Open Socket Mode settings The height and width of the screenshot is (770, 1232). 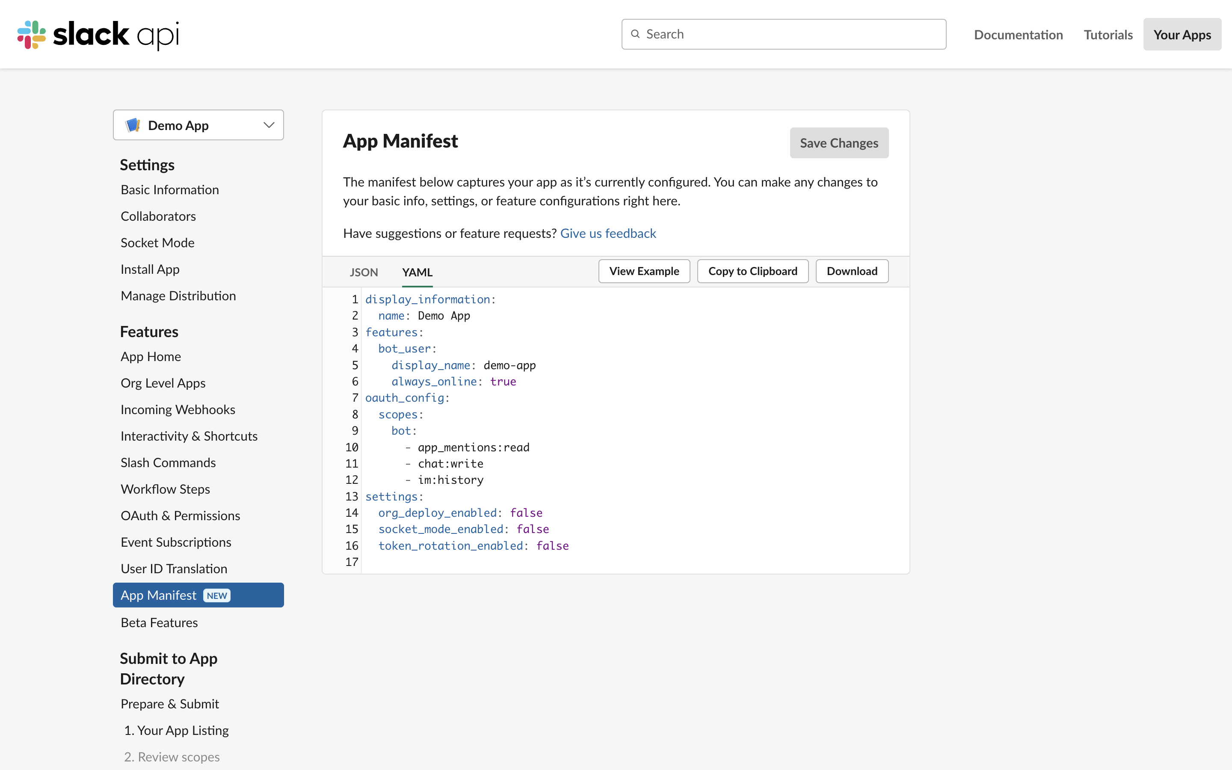(157, 243)
